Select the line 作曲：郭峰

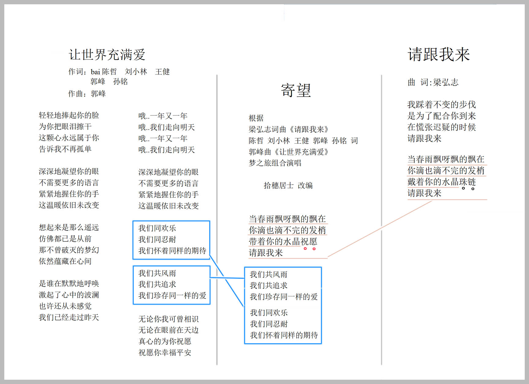[x=87, y=94]
